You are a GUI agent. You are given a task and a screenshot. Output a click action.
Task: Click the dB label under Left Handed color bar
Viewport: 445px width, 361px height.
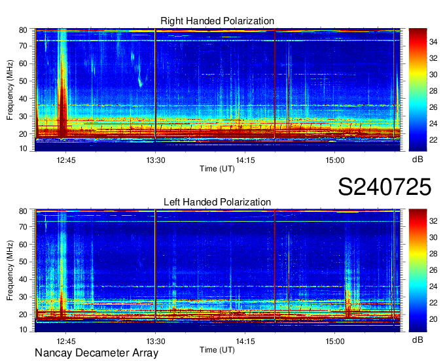click(x=418, y=339)
